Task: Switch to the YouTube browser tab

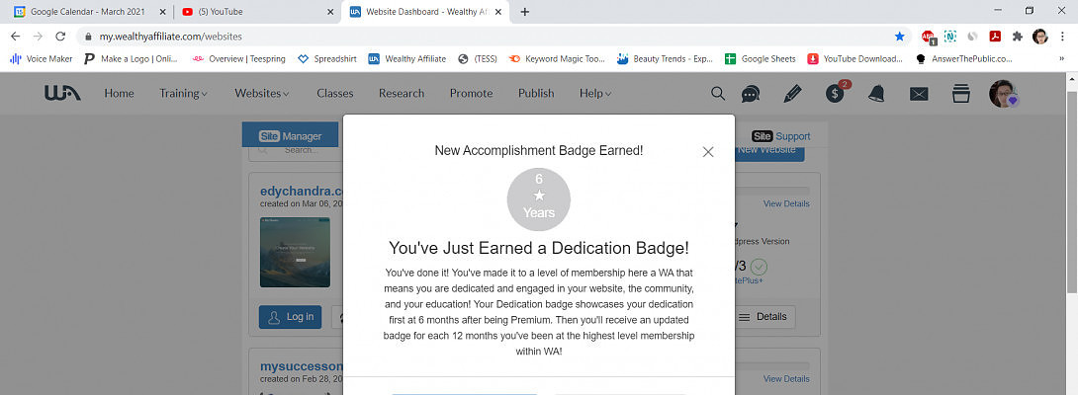Action: [x=257, y=12]
